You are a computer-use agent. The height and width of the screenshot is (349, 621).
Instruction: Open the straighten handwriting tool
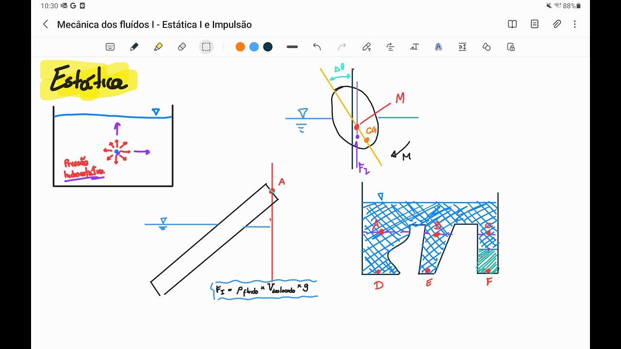point(391,47)
